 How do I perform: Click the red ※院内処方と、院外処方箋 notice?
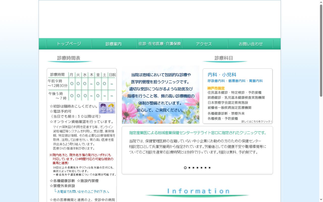pos(82,159)
